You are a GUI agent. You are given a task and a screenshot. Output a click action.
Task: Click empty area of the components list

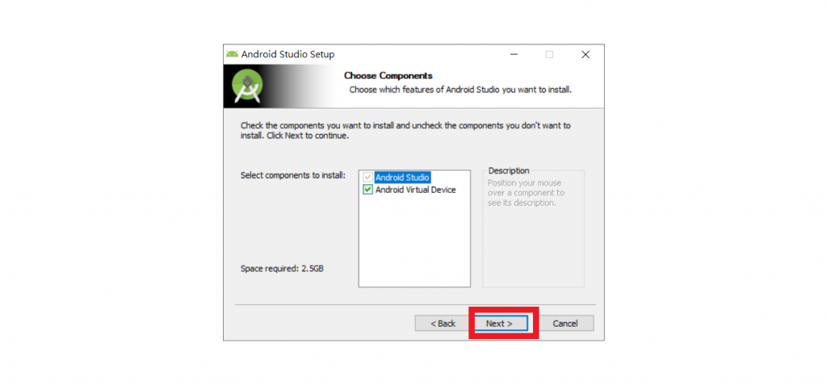pos(414,243)
